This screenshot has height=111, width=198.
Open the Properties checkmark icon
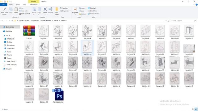click(x=75, y=9)
